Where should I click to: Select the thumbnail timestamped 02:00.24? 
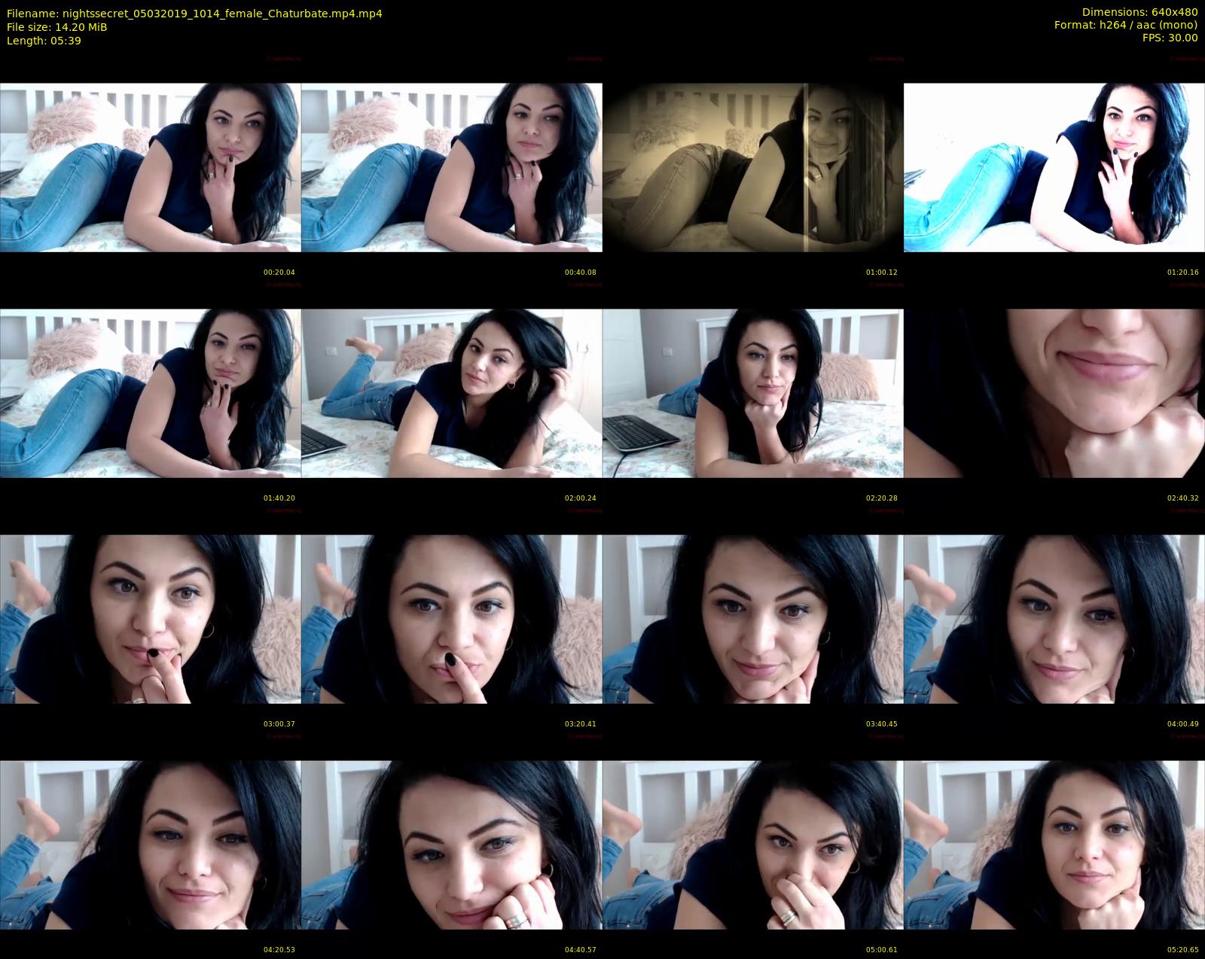tap(452, 393)
